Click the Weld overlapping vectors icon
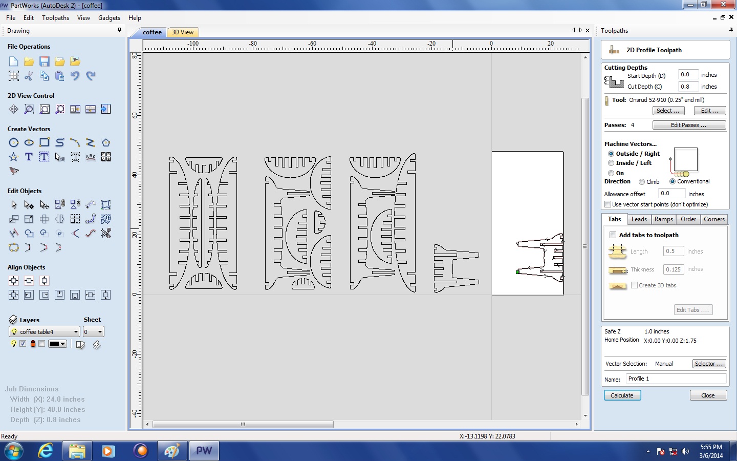 tap(29, 233)
